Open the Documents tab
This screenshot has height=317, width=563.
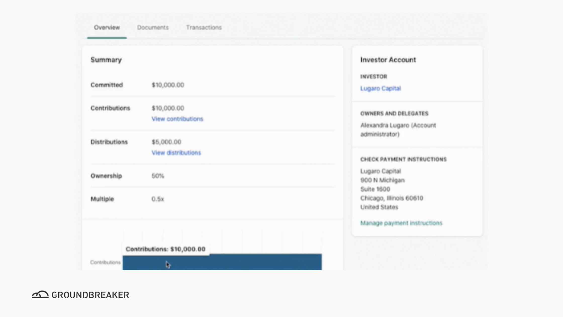tap(153, 27)
